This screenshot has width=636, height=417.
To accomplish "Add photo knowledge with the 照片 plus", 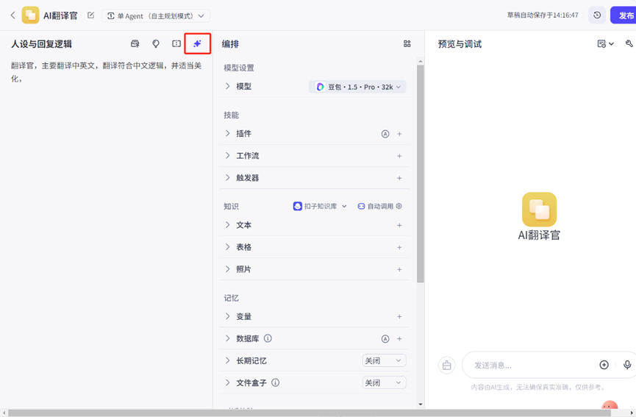I will tap(399, 269).
